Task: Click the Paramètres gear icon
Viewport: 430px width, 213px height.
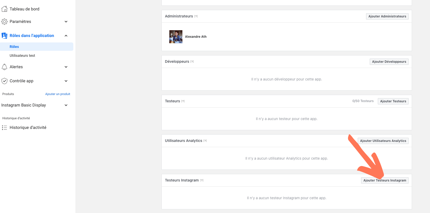Action: tap(4, 22)
